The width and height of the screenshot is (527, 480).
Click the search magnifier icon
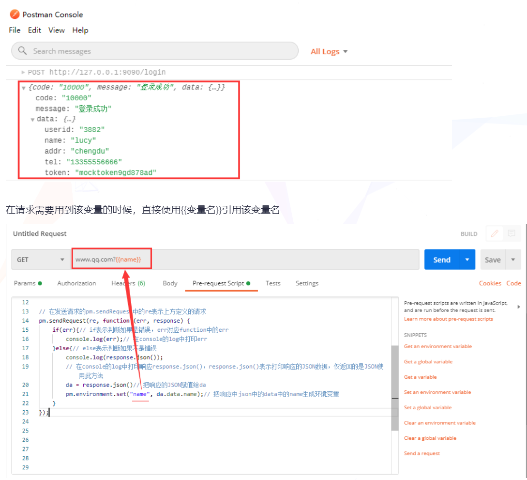[x=22, y=51]
